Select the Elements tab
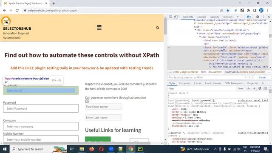 tap(188, 17)
